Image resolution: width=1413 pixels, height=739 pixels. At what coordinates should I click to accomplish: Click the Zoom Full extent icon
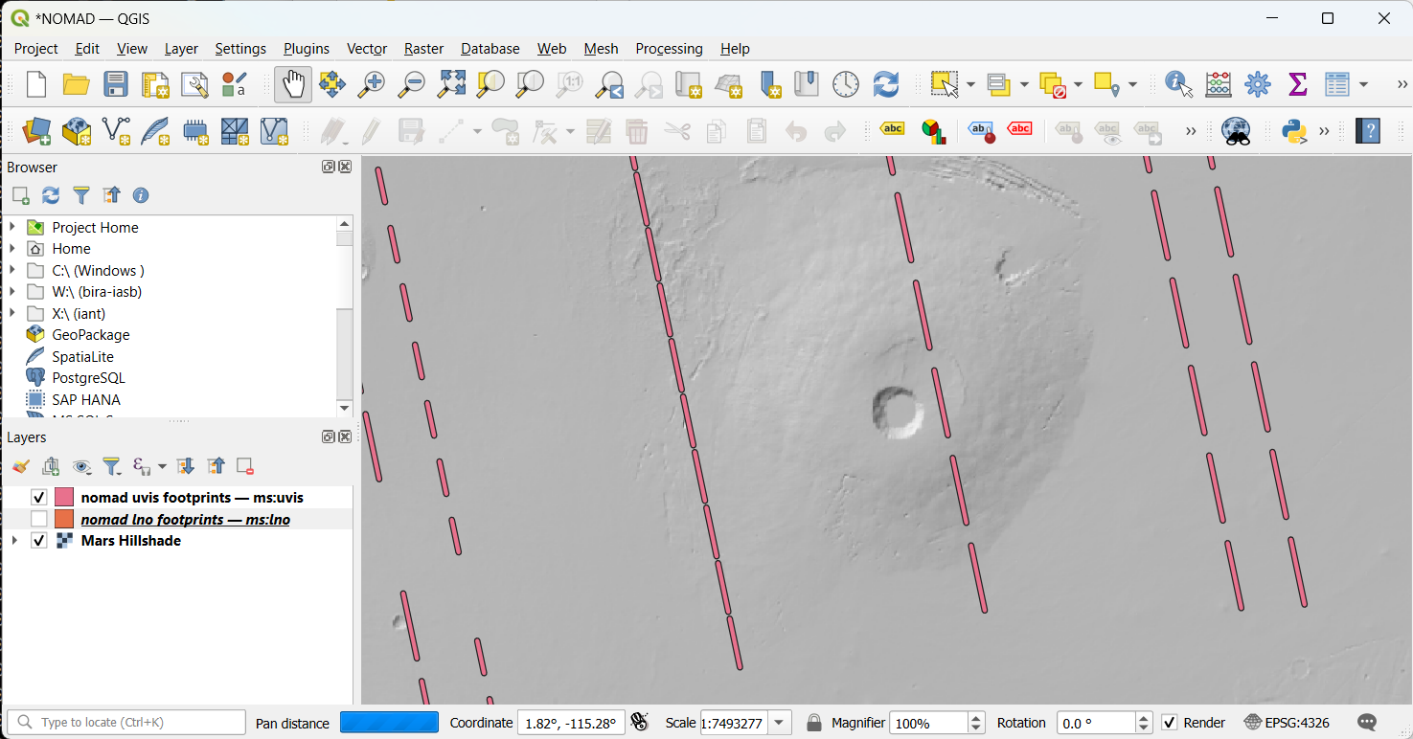pos(451,84)
